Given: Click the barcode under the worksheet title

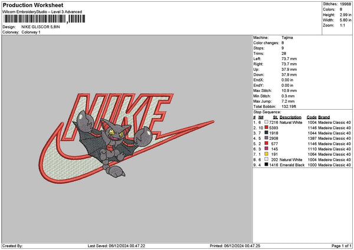Looking at the screenshot, I should click(44, 19).
